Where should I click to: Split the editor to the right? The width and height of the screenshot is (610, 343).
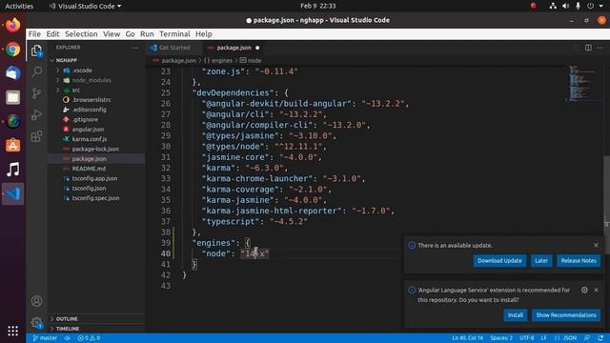pyautogui.click(x=588, y=48)
